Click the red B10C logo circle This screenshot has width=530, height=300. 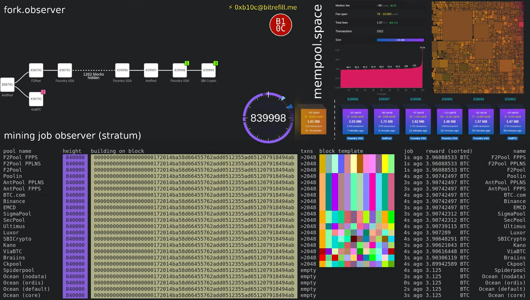click(281, 25)
